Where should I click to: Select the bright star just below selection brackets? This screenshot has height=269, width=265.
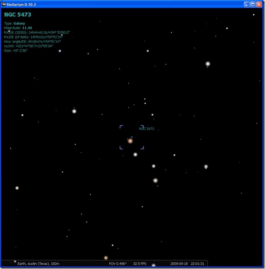[x=135, y=155]
